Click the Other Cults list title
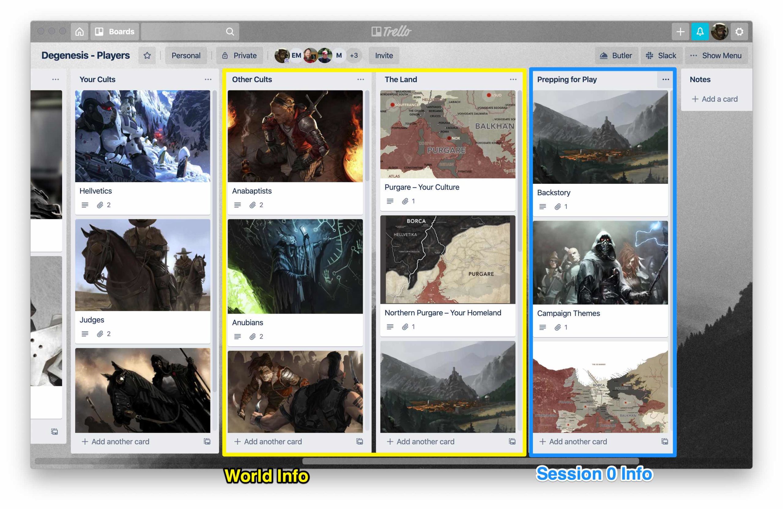 tap(252, 79)
